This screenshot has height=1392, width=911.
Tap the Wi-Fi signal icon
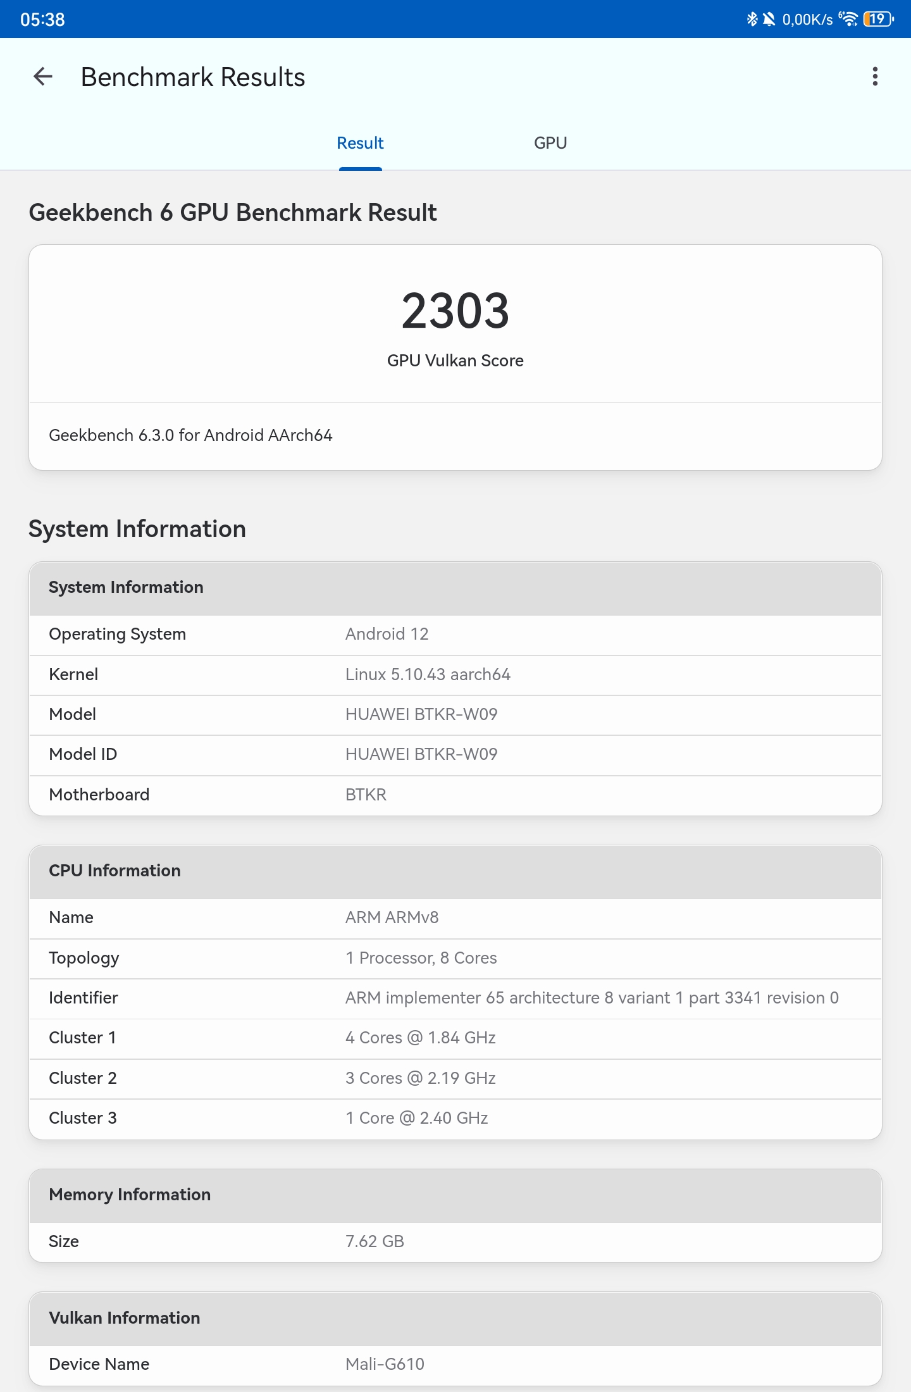coord(848,19)
